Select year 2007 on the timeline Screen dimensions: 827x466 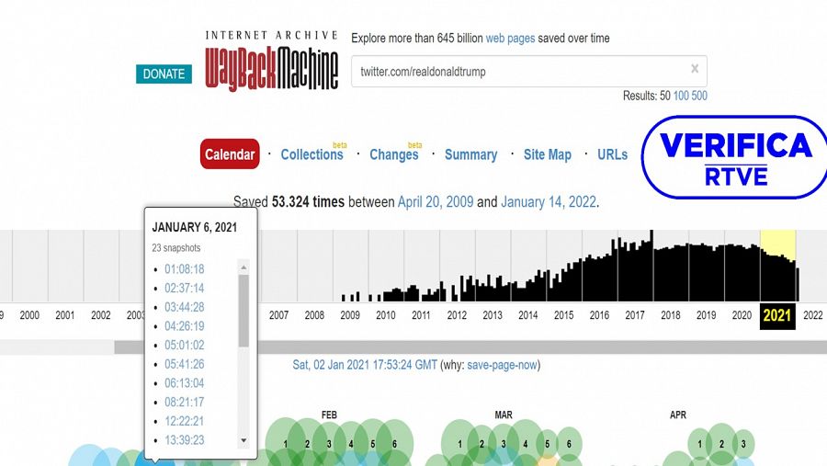click(279, 315)
